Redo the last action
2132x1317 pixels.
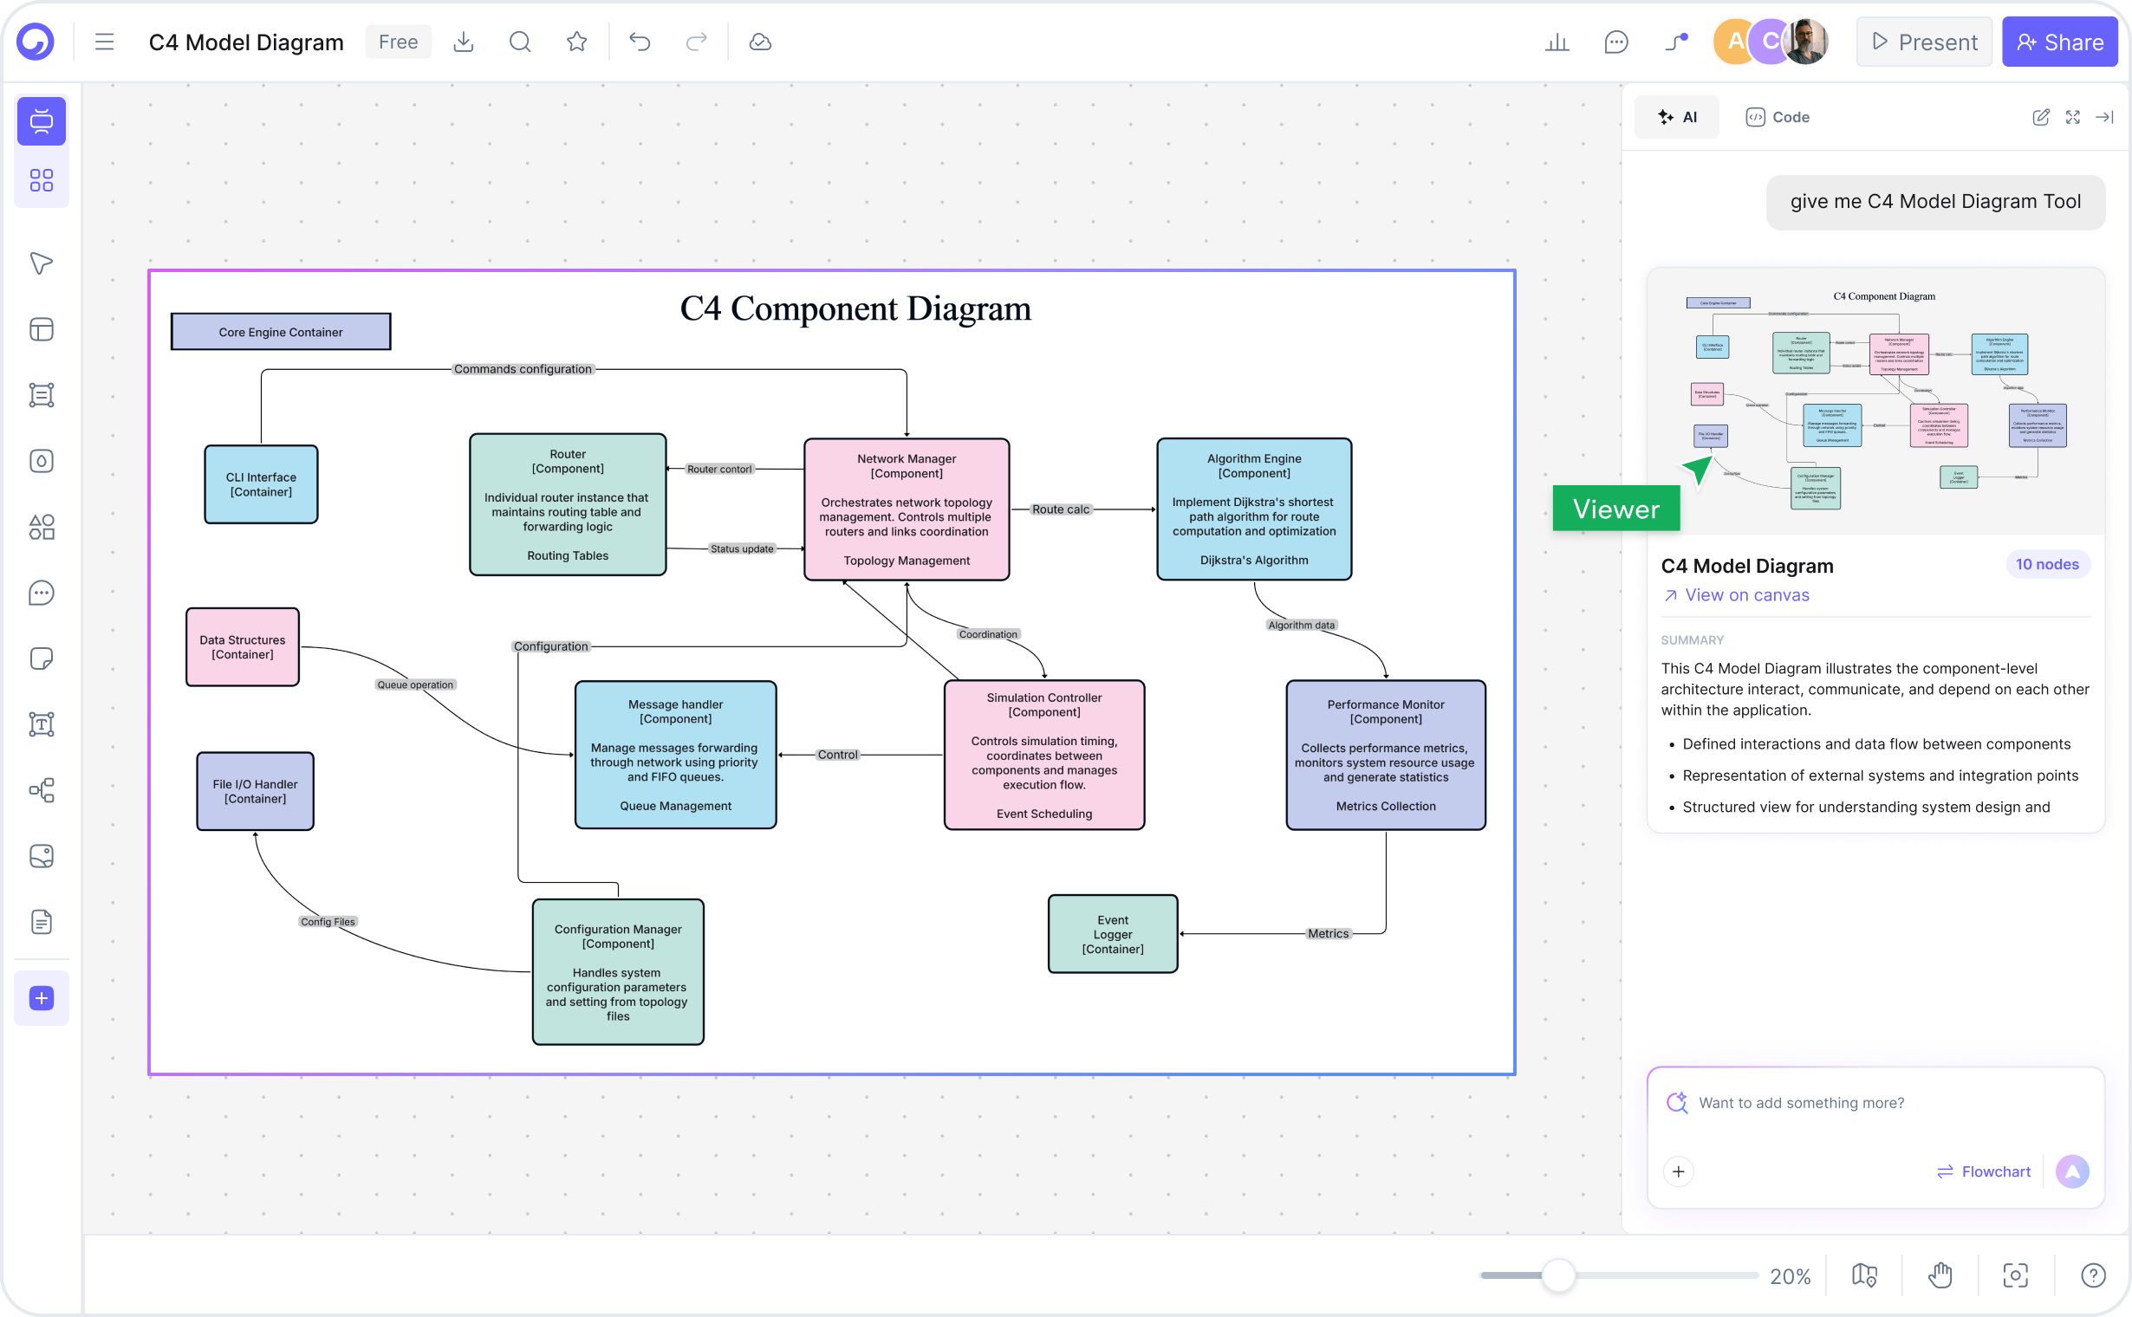coord(696,42)
